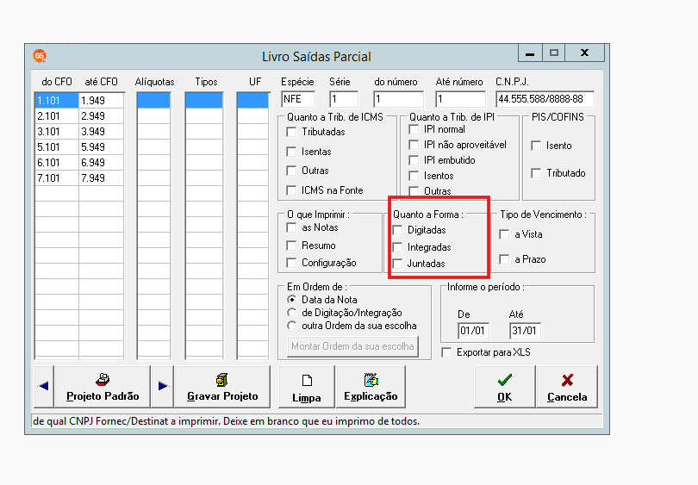Choose de Digitação/Integração ordering
Viewport: 698px width, 485px height.
click(x=291, y=313)
